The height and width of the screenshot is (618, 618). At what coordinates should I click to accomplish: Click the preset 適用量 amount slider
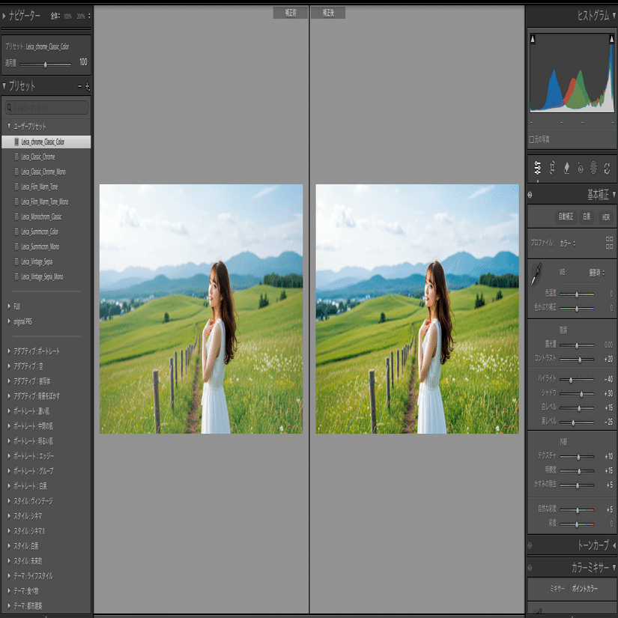pyautogui.click(x=46, y=64)
